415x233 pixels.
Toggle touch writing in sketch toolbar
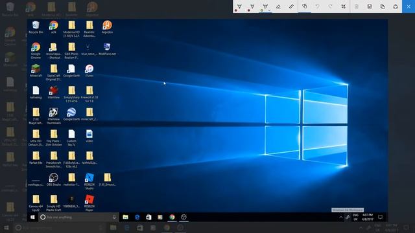click(305, 6)
